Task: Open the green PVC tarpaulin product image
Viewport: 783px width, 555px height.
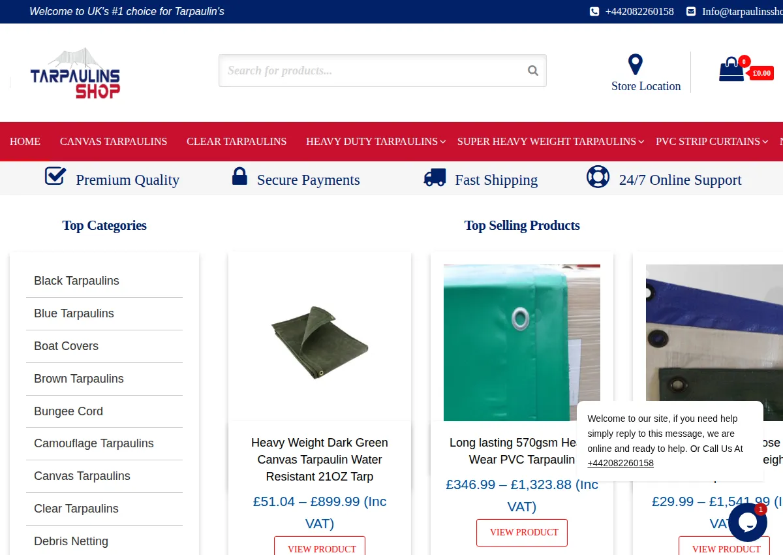Action: pos(522,343)
